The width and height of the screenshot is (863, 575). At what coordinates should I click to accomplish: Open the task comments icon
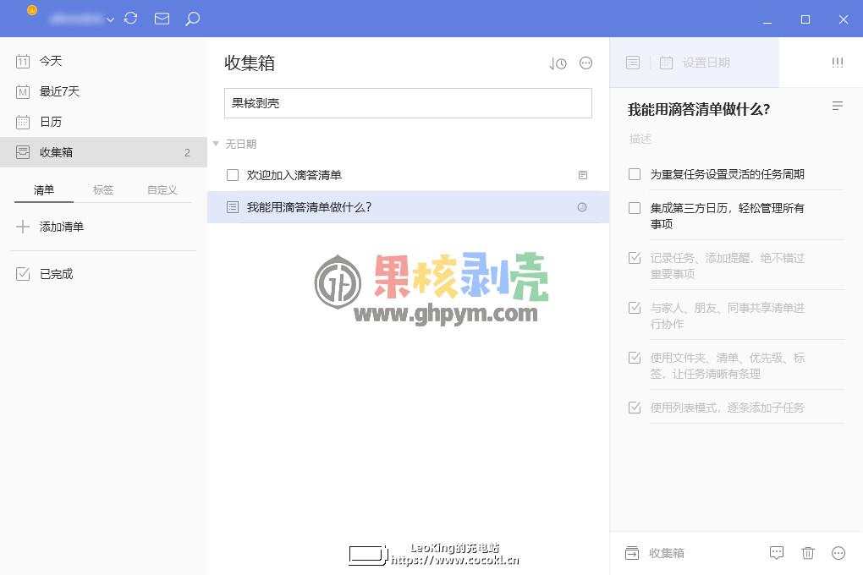point(777,552)
